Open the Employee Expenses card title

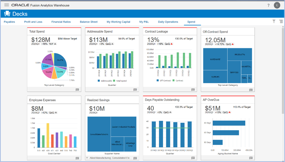(x=42, y=100)
